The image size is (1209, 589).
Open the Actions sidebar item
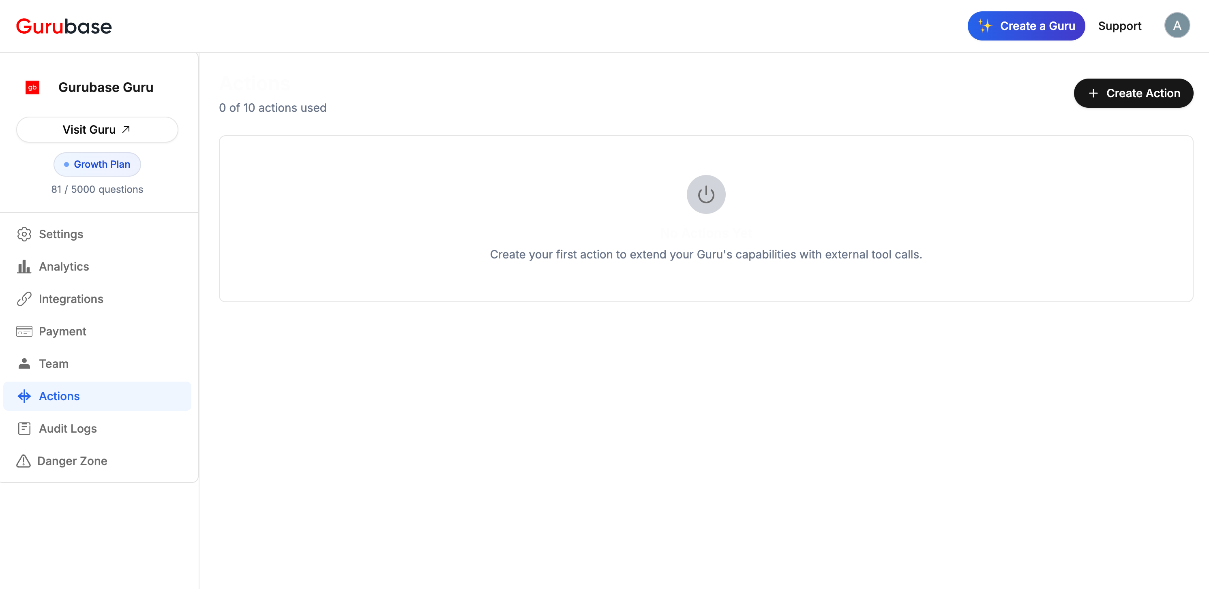coord(59,396)
